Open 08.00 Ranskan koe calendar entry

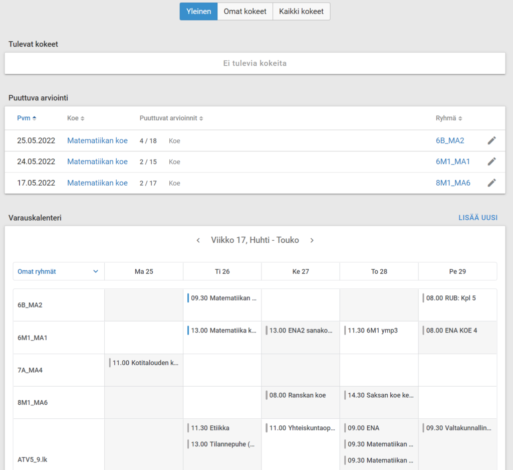pos(297,395)
